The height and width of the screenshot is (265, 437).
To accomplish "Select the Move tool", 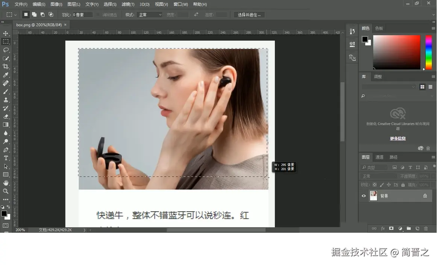I will point(5,33).
